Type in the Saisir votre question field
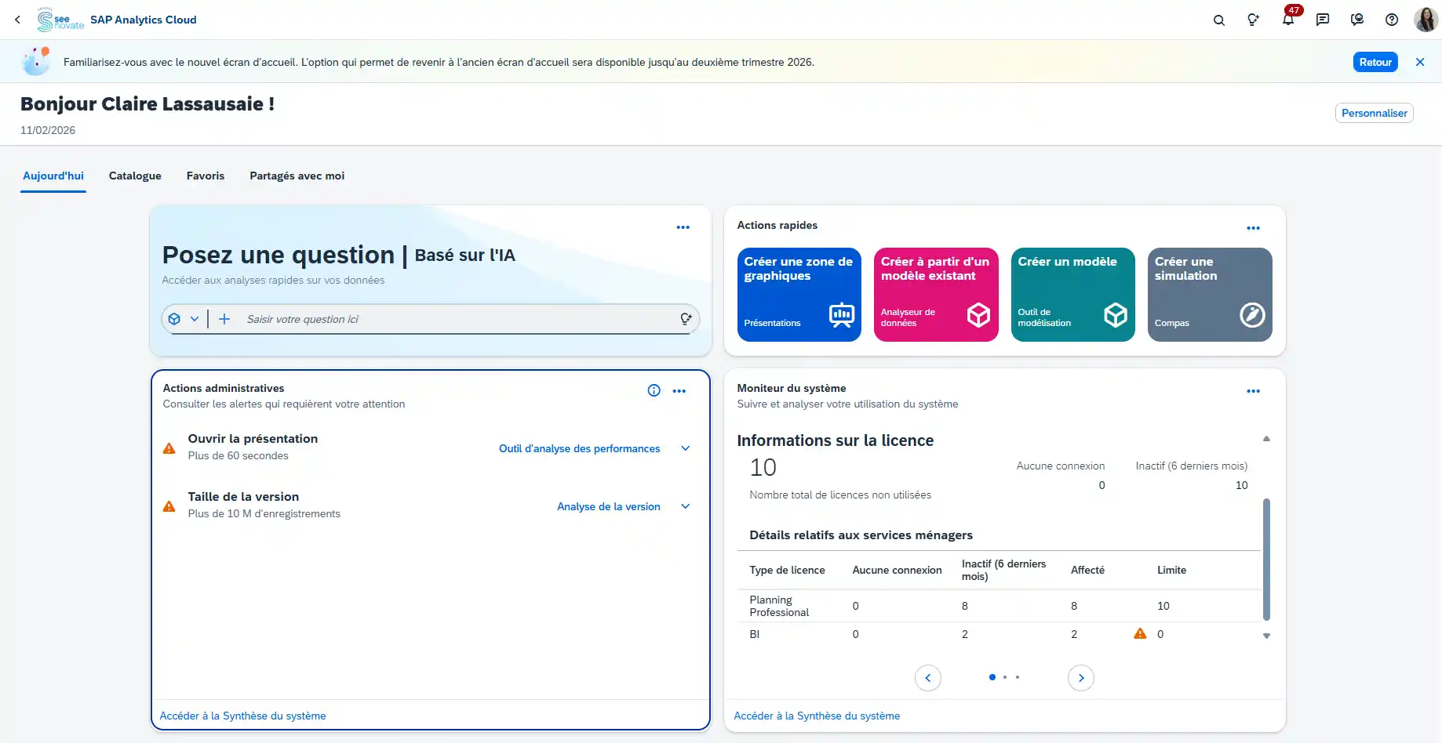Viewport: 1442px width, 743px height. (x=455, y=319)
